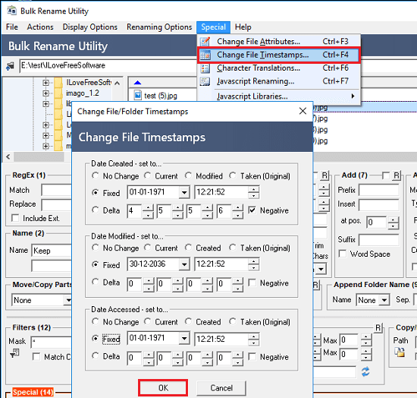Viewport: 417px width, 398px height.
Task: Click the blue up-arrow parent folder icon
Action: click(x=137, y=83)
